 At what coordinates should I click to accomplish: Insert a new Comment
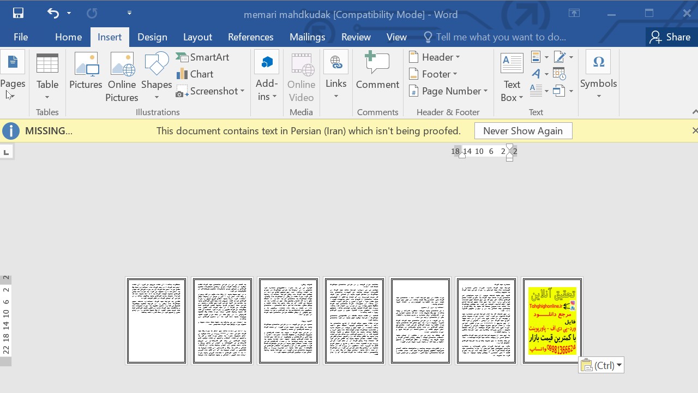point(377,71)
